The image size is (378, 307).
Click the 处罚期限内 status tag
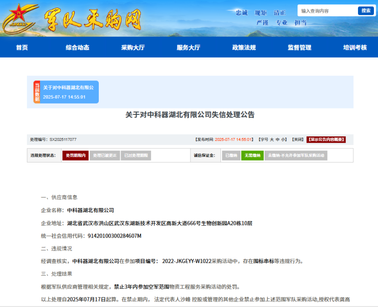76,155
